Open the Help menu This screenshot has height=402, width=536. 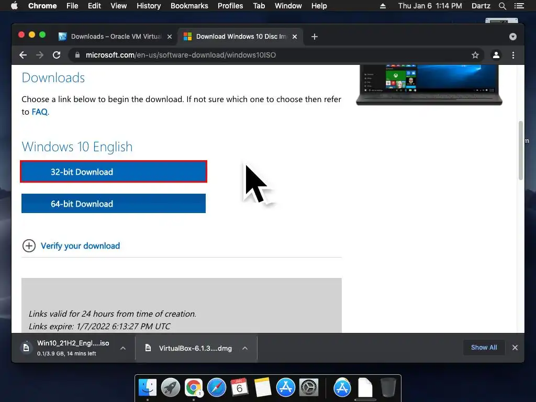319,6
